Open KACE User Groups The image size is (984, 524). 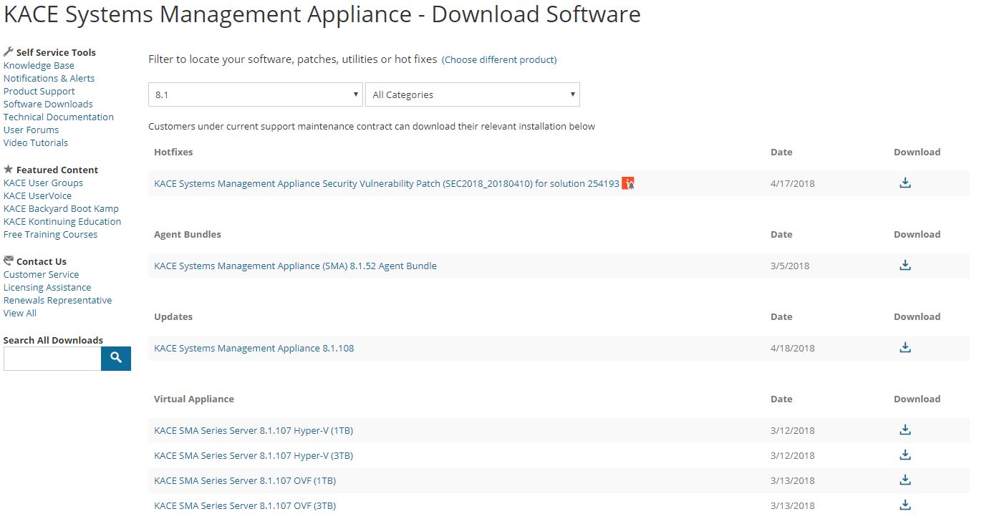(x=43, y=183)
